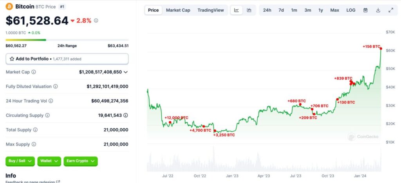
Task: Download chart data icon
Action: pyautogui.click(x=378, y=10)
